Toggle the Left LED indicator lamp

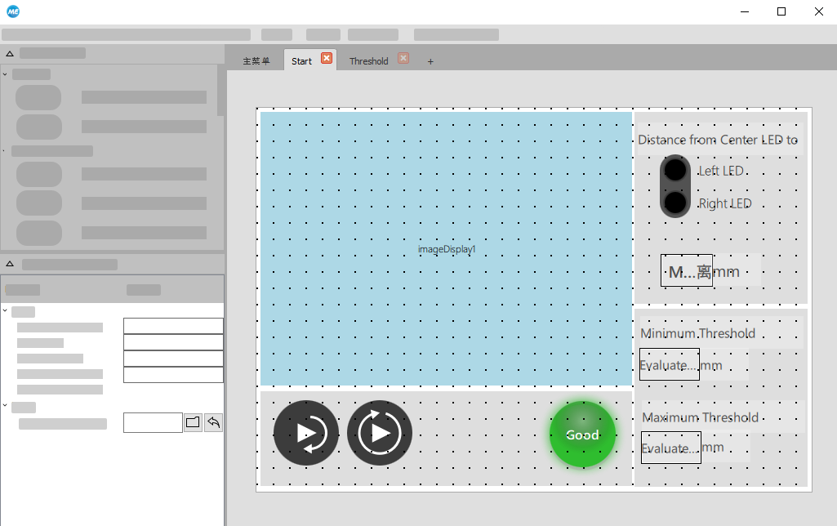(675, 171)
